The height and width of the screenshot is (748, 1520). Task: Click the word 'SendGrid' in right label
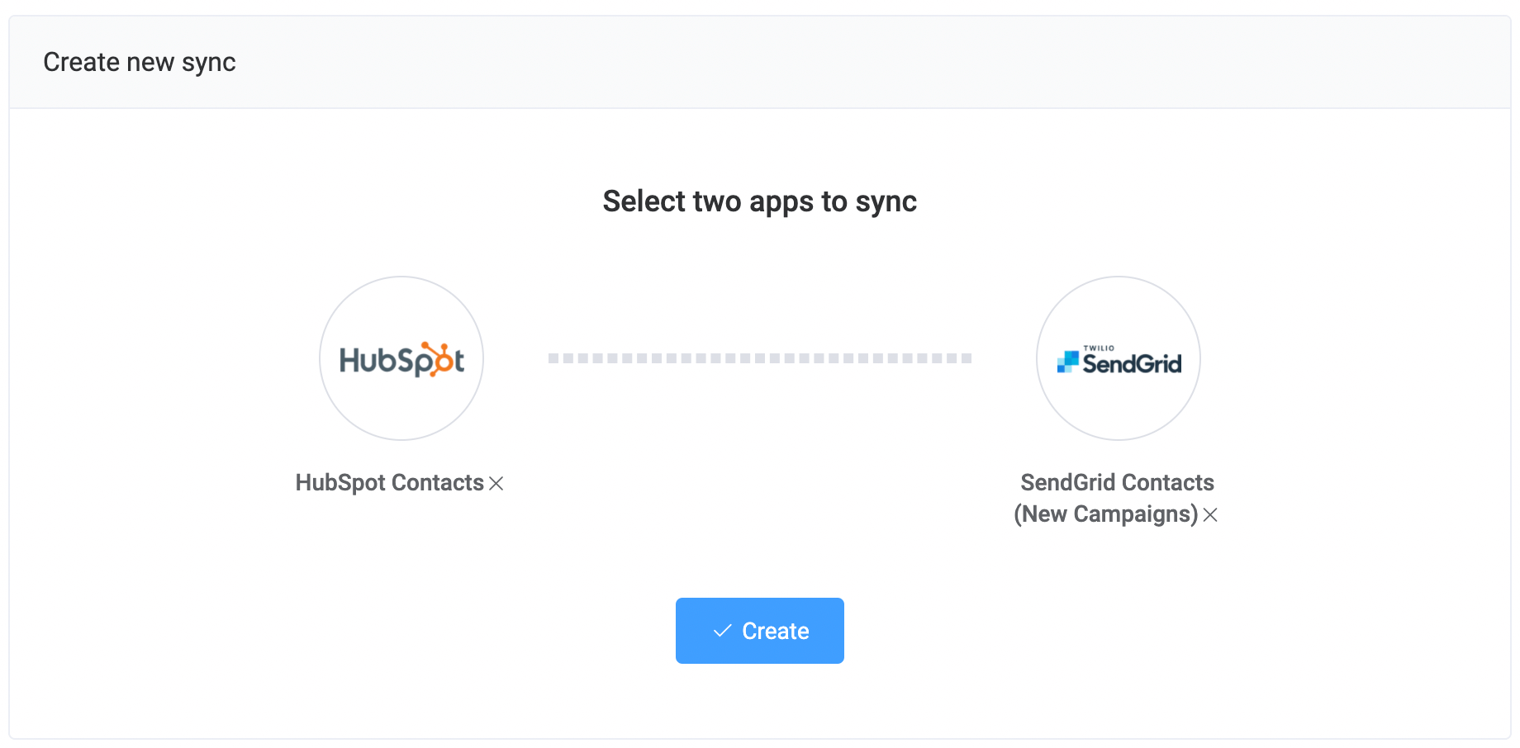coord(1069,482)
